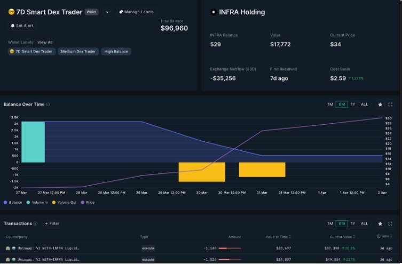
Task: Click the yellow Volume Out bar at 30 Mar
Action: (202, 172)
